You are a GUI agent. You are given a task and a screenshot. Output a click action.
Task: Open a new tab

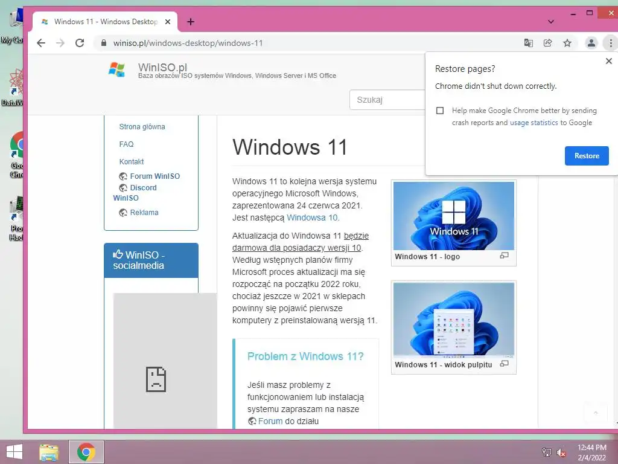pyautogui.click(x=190, y=22)
